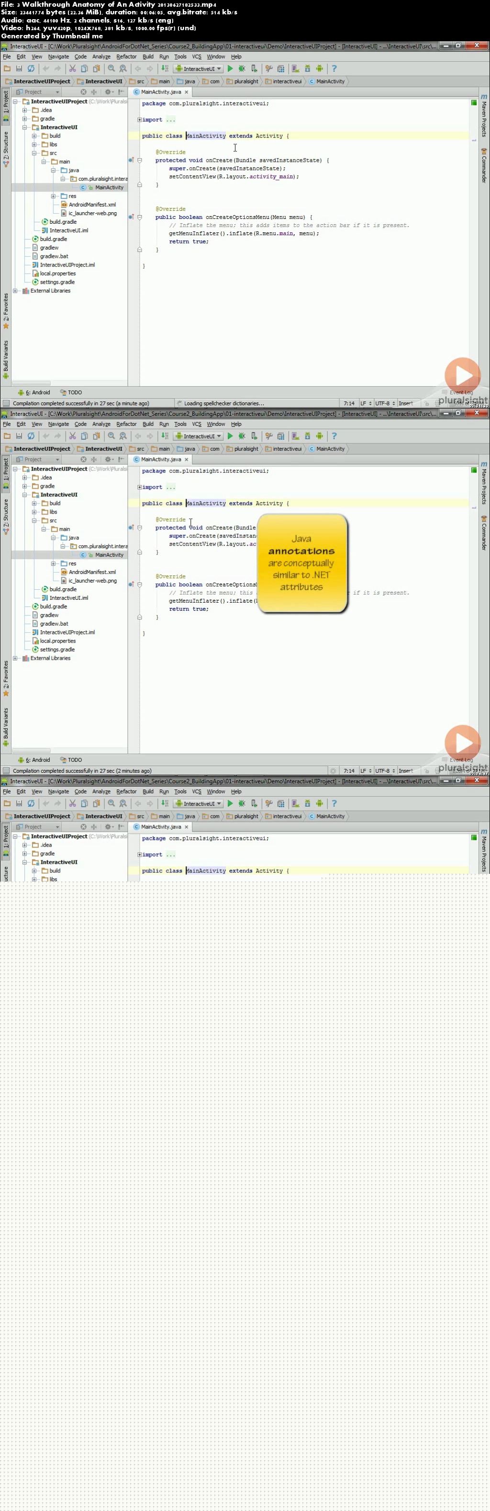Click Save All icon in first frame toolbar
The image size is (490, 1511).
coord(19,69)
